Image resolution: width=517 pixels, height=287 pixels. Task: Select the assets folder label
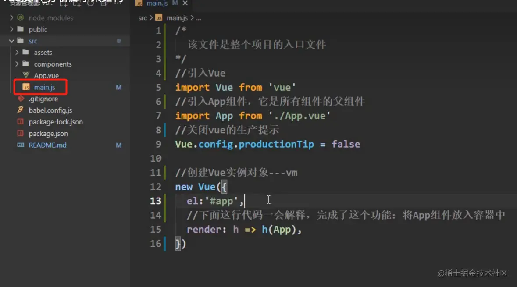click(x=43, y=53)
